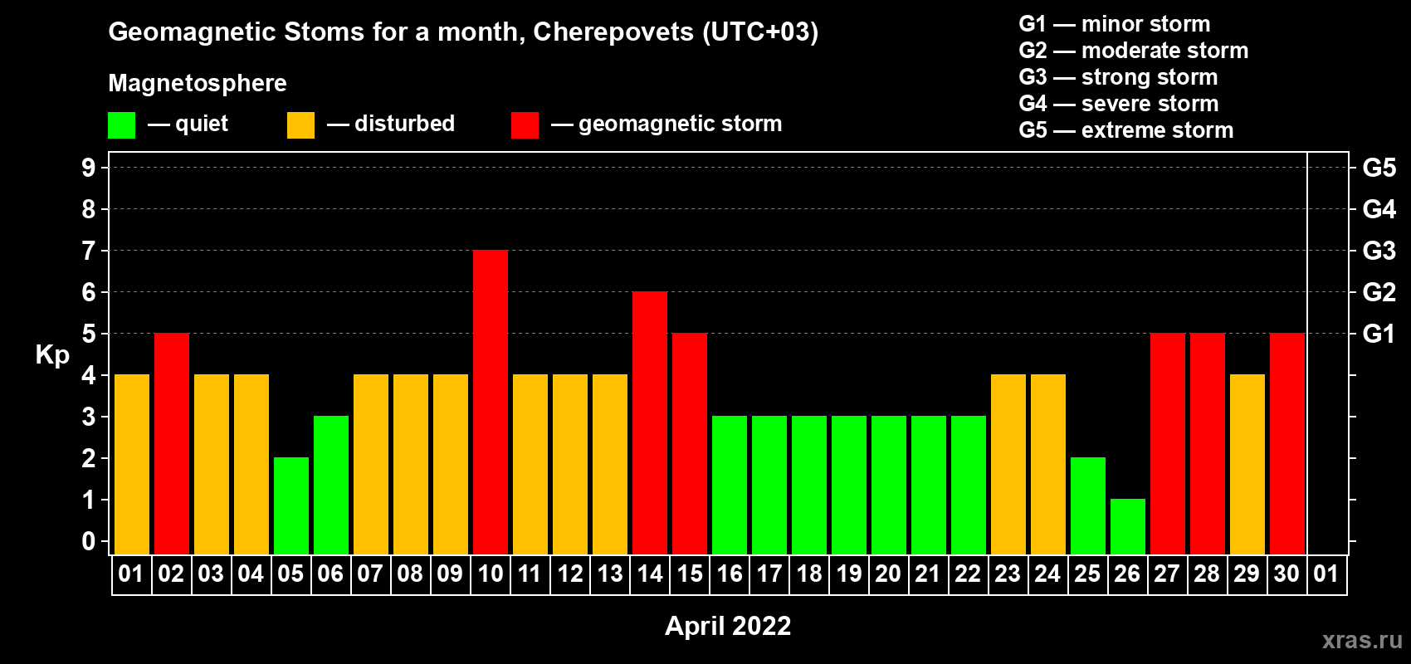
Task: Click the 'April 2022' month label
Action: tap(728, 626)
